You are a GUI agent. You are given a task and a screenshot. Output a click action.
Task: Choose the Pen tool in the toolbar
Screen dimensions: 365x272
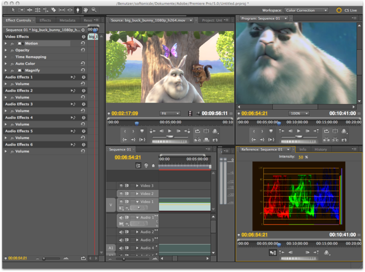[78, 10]
